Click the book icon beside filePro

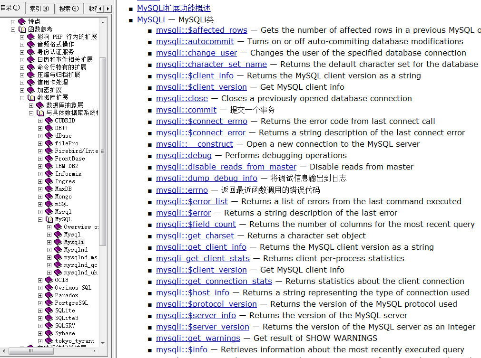point(49,143)
